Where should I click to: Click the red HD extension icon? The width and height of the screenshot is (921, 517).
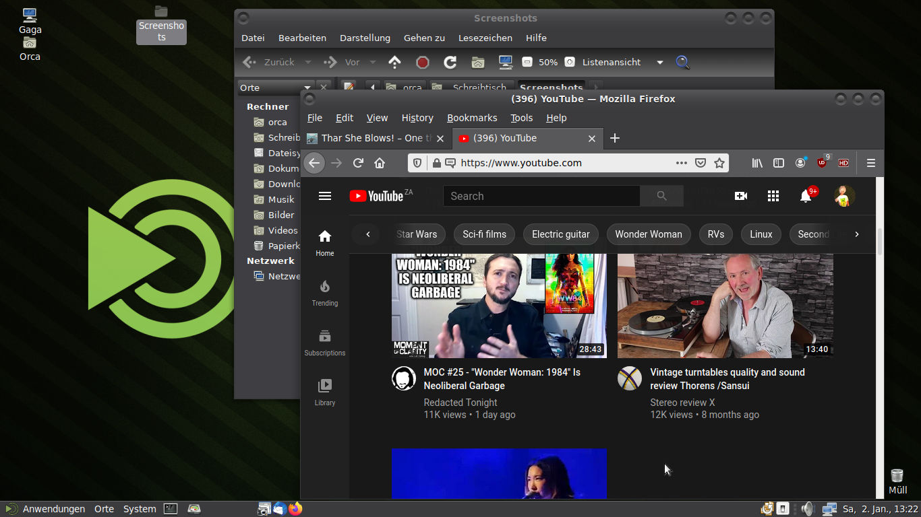pos(843,163)
